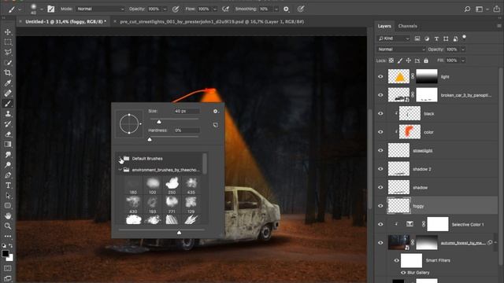Click brush Size input field

tap(187, 111)
